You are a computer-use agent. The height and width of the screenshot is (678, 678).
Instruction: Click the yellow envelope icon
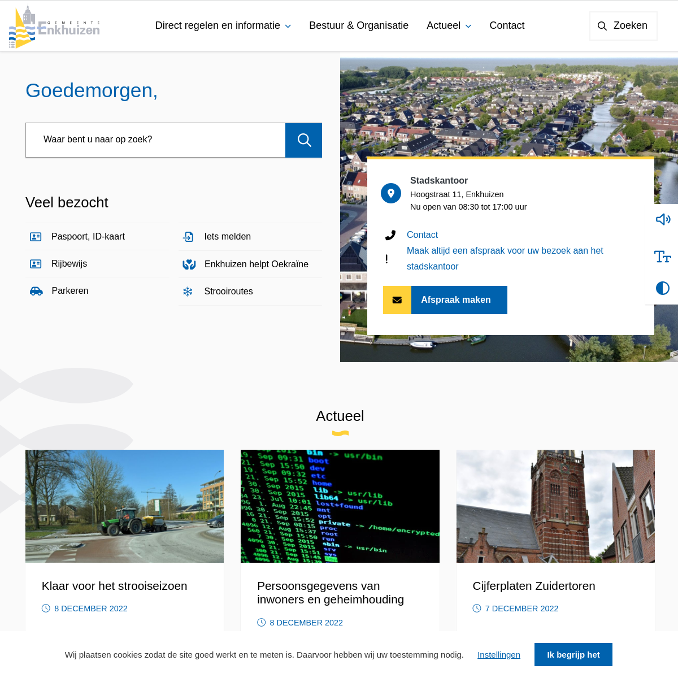click(397, 300)
